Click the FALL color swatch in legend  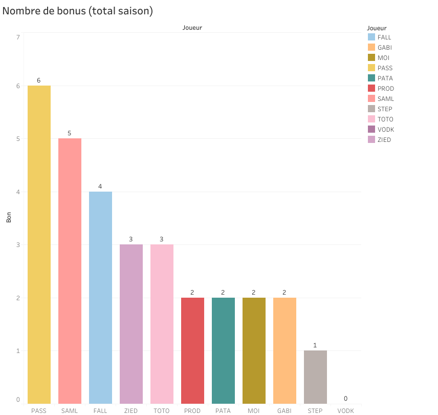click(x=371, y=37)
